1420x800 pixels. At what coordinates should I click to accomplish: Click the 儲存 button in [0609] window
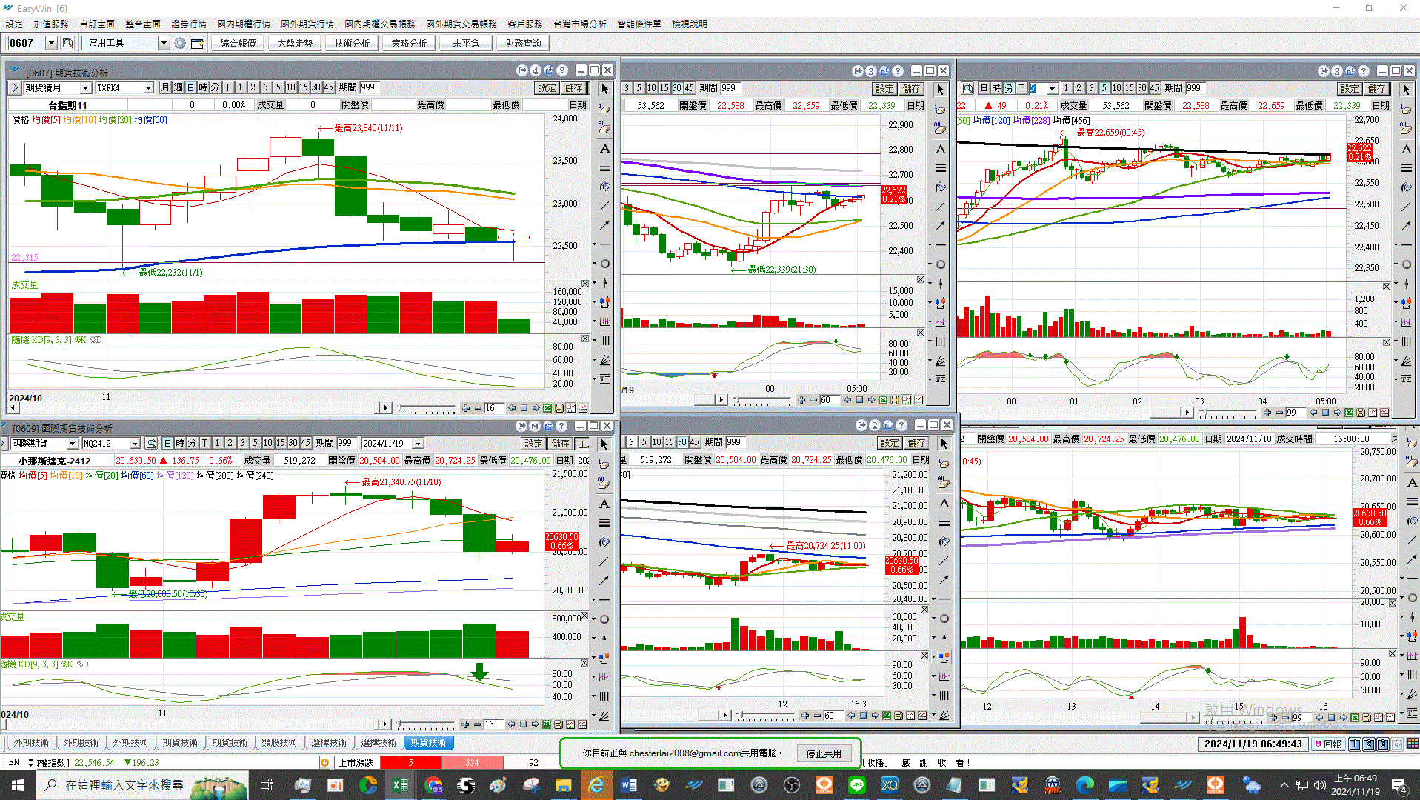coord(560,443)
